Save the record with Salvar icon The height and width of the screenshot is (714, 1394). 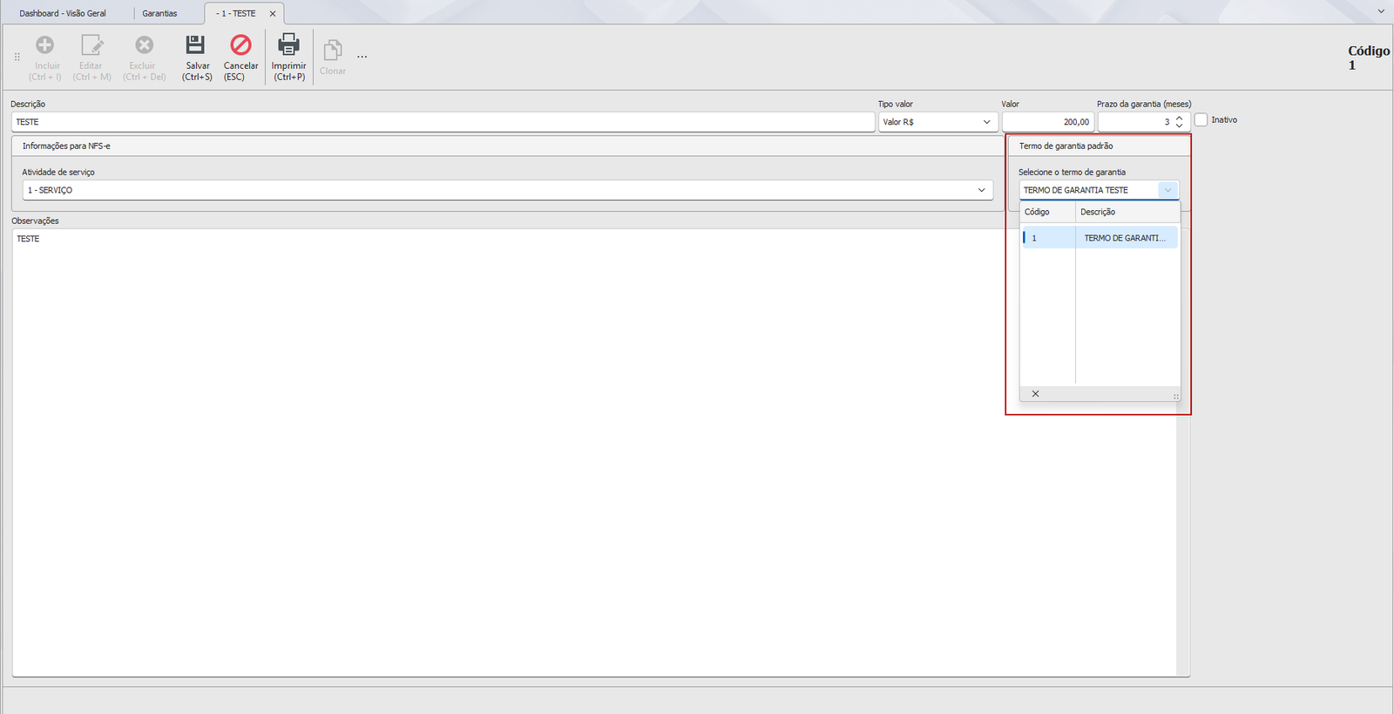[196, 44]
